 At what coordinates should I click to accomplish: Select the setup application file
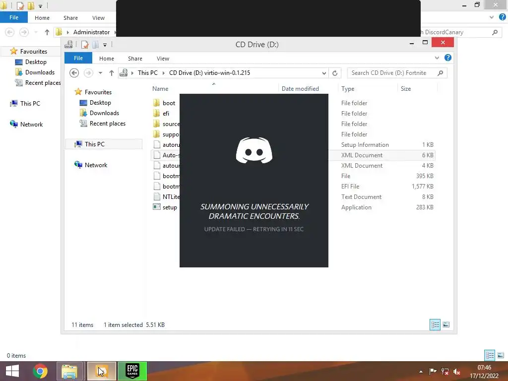coord(169,207)
